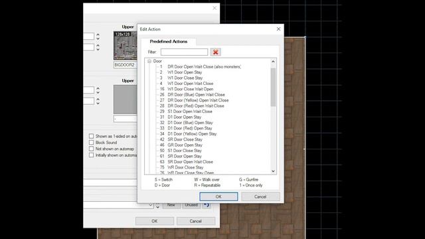Select action 63 SR Door Open Wait Close
This screenshot has width=425, height=239.
[186, 162]
